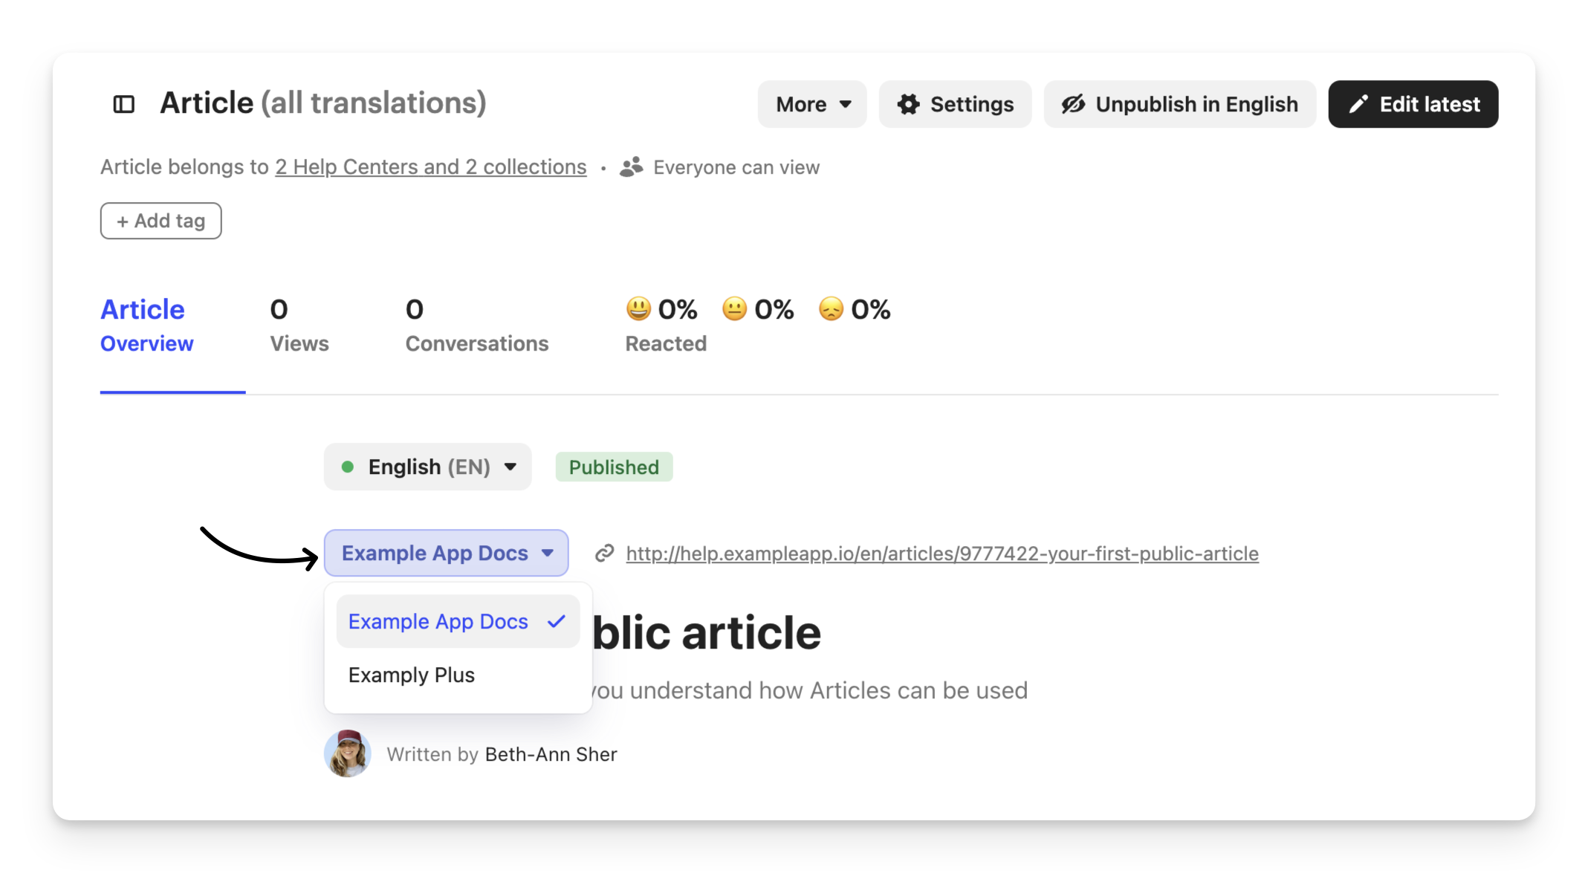This screenshot has width=1588, height=873.
Task: Click the Settings gear icon
Action: (908, 104)
